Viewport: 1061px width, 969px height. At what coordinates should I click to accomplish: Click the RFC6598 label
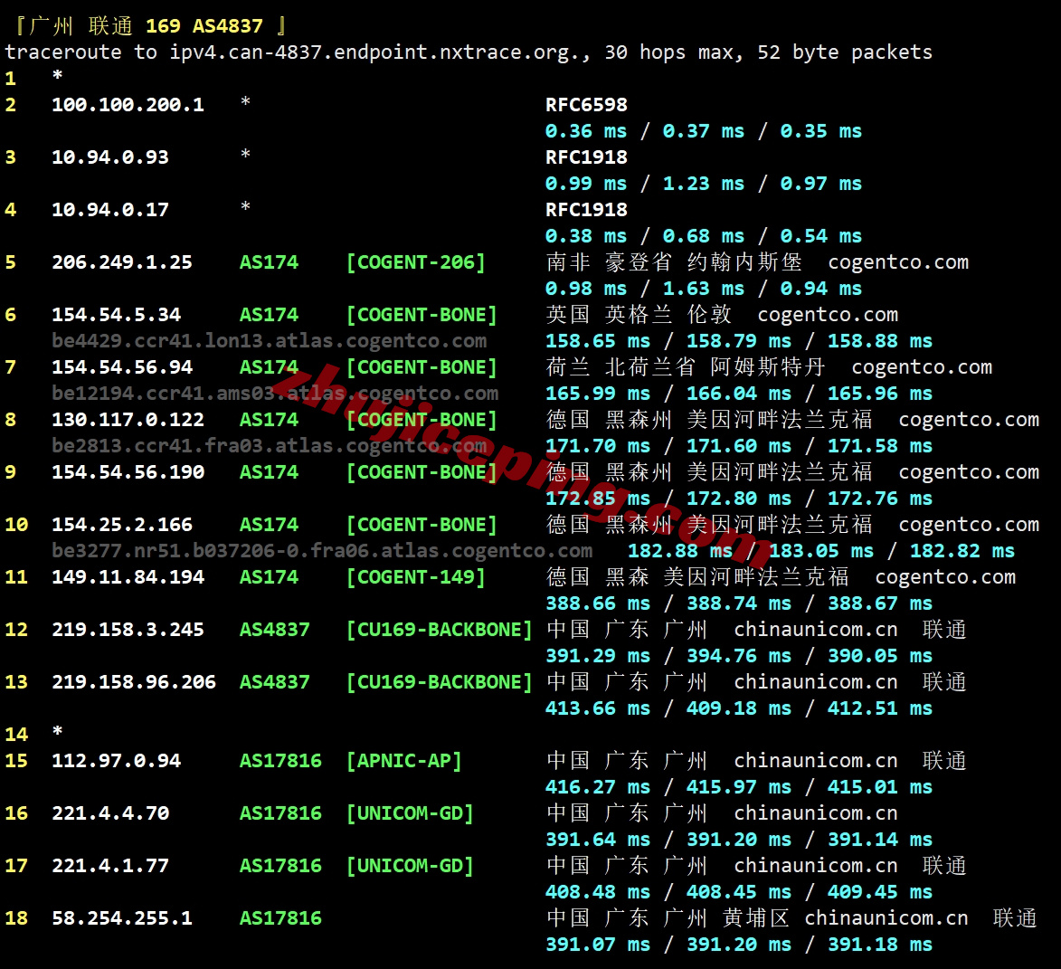pos(587,105)
